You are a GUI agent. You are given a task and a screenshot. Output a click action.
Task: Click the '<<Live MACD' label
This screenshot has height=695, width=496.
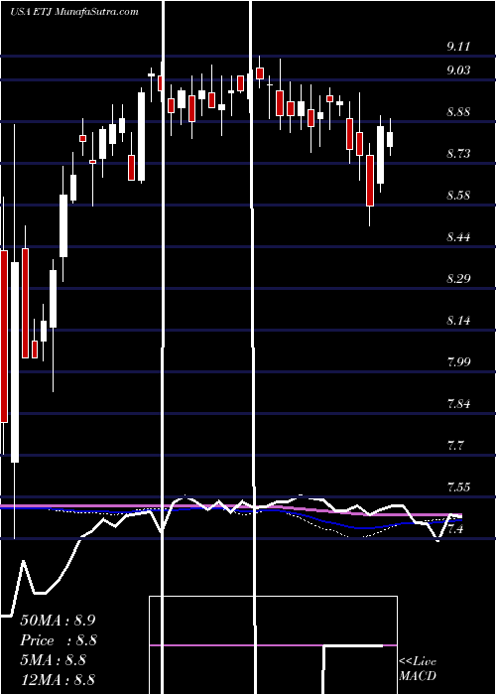coord(418,668)
